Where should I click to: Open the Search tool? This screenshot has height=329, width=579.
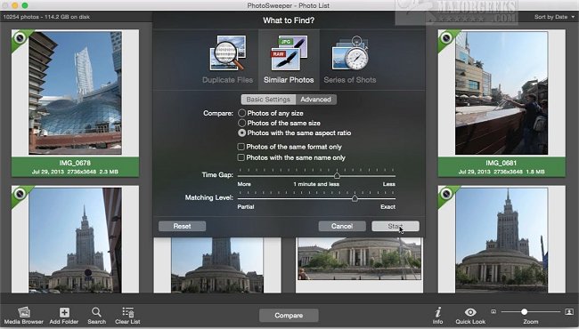coord(96,312)
